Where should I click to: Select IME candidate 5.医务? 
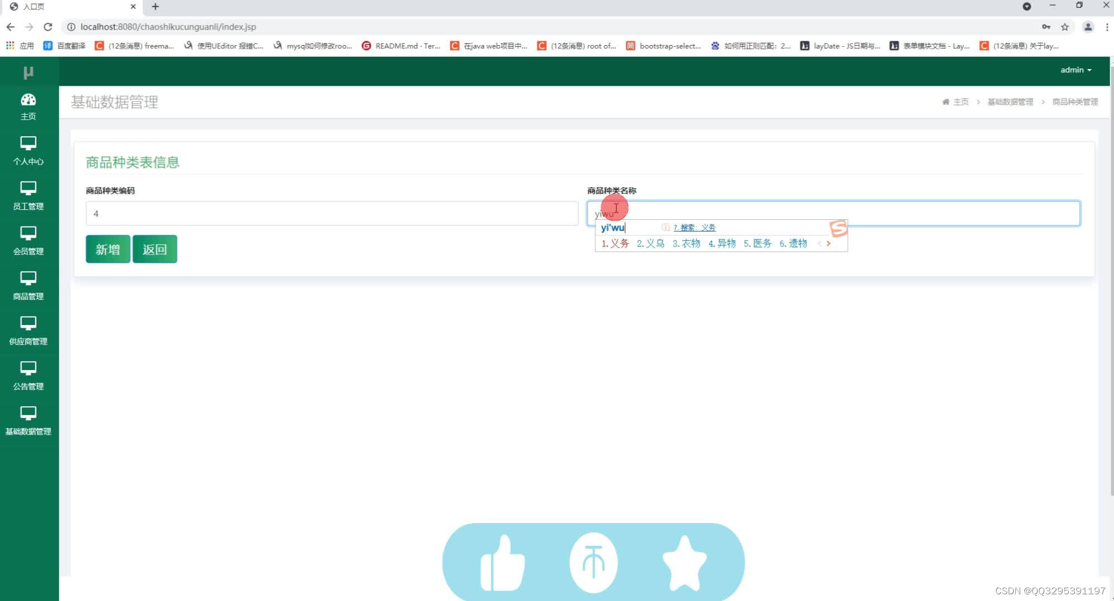[758, 244]
